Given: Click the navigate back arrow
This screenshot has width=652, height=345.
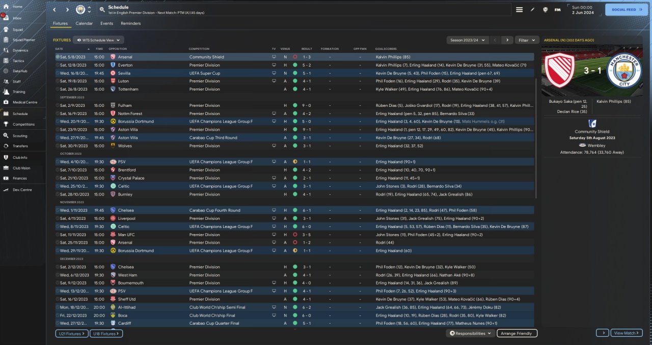Looking at the screenshot, I should pyautogui.click(x=55, y=10).
